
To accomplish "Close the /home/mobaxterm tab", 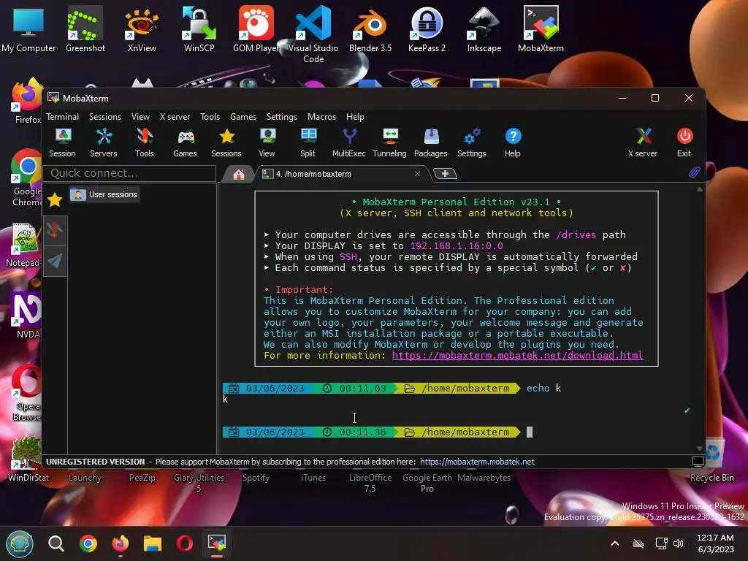I will click(x=417, y=174).
